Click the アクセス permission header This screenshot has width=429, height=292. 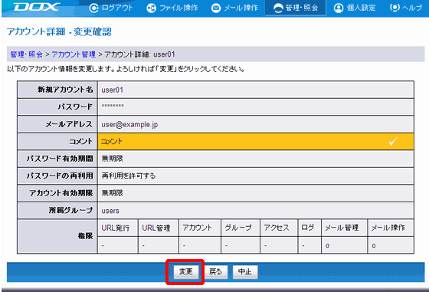click(x=277, y=228)
